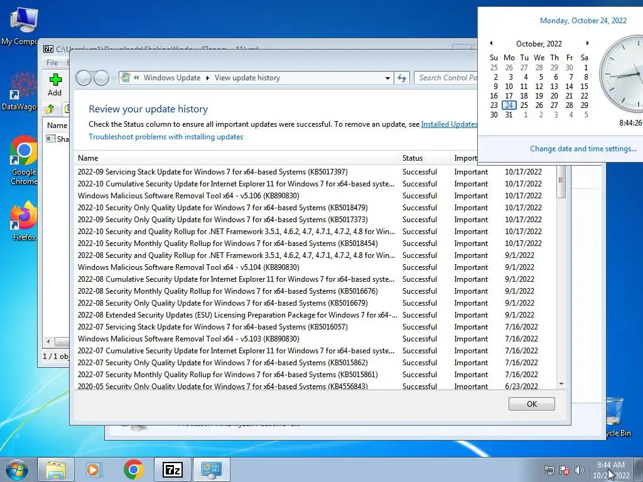The image size is (643, 482).
Task: Select the KB5017373 Security Only update row
Action: pos(315,219)
